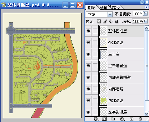Viewport: 149px width, 122px height.
Task: Toggle link box for 外部绿地 layer
Action: coord(95,43)
